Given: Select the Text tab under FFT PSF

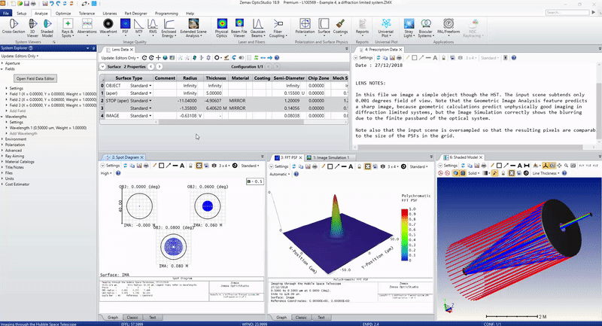Looking at the screenshot, I should tap(321, 318).
